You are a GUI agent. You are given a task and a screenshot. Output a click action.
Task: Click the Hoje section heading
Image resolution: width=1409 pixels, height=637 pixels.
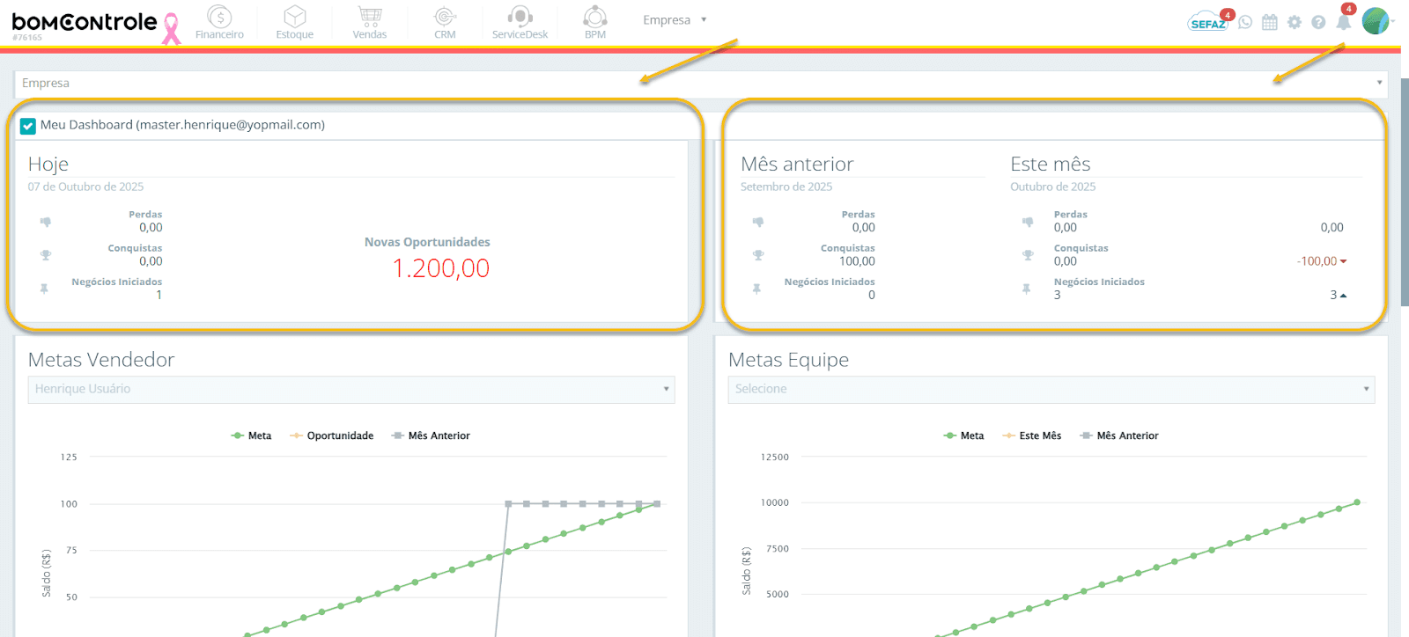point(48,165)
